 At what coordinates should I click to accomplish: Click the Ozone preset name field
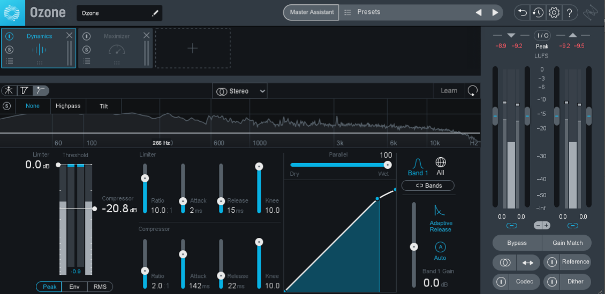(x=119, y=13)
